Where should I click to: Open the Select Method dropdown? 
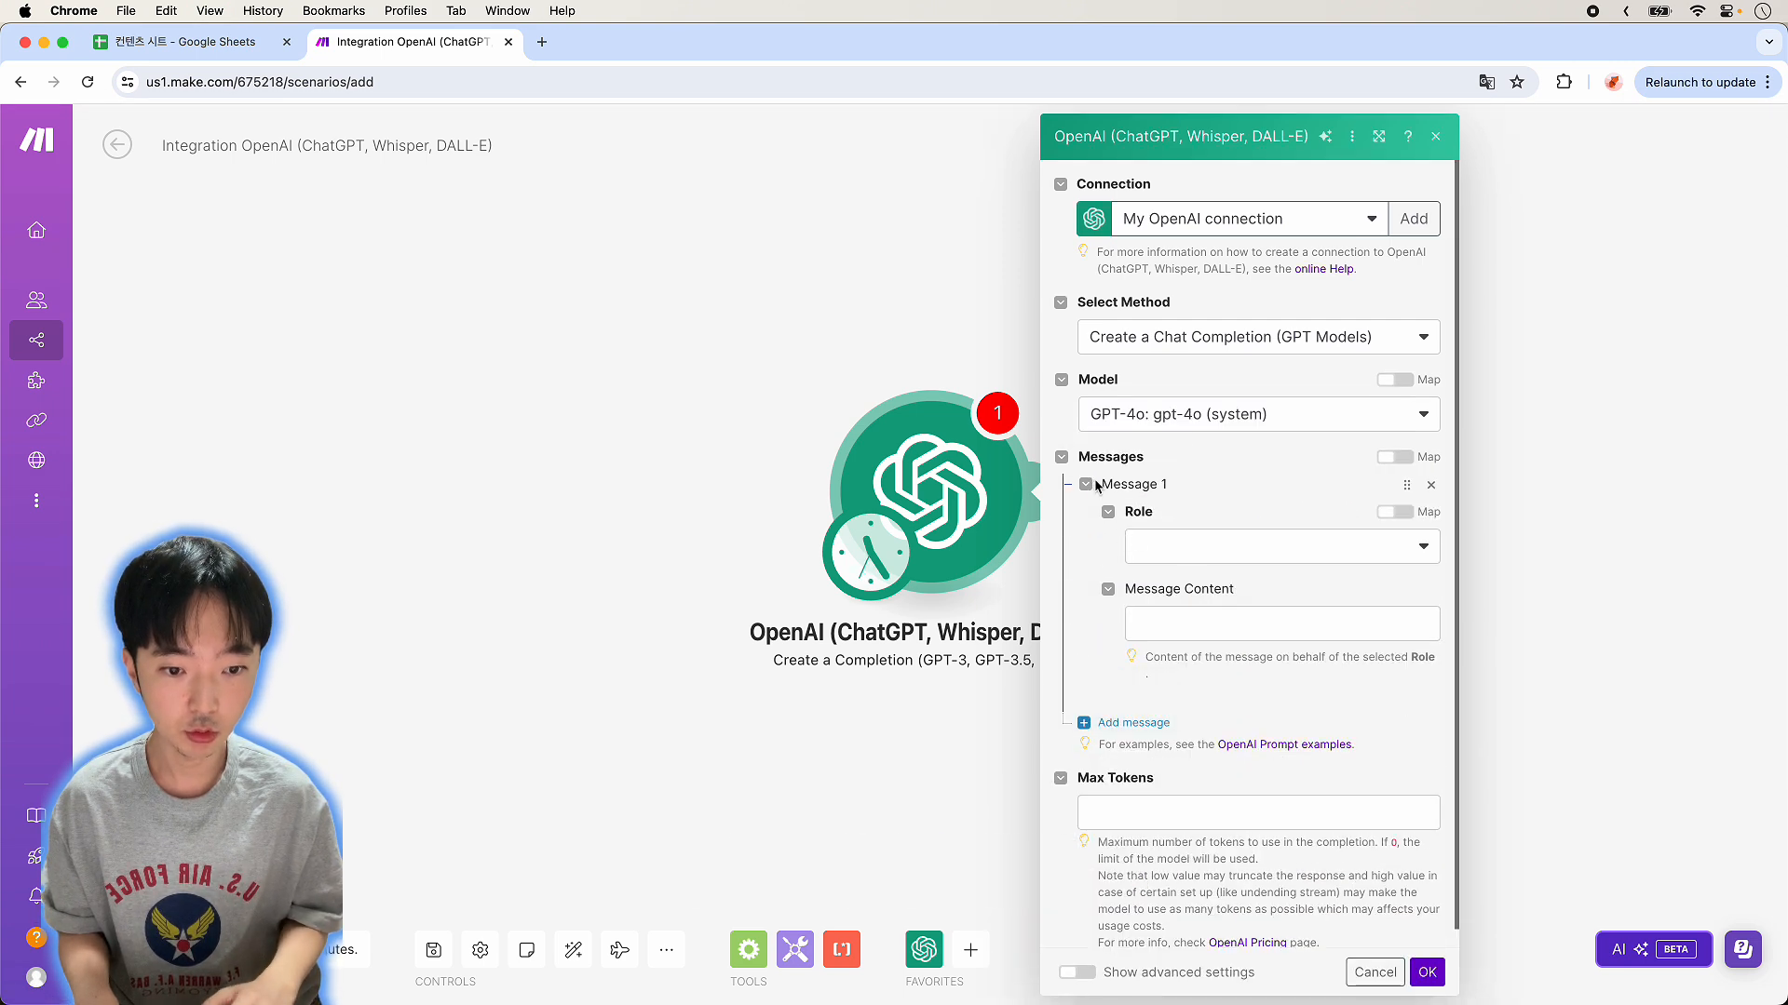pyautogui.click(x=1258, y=337)
